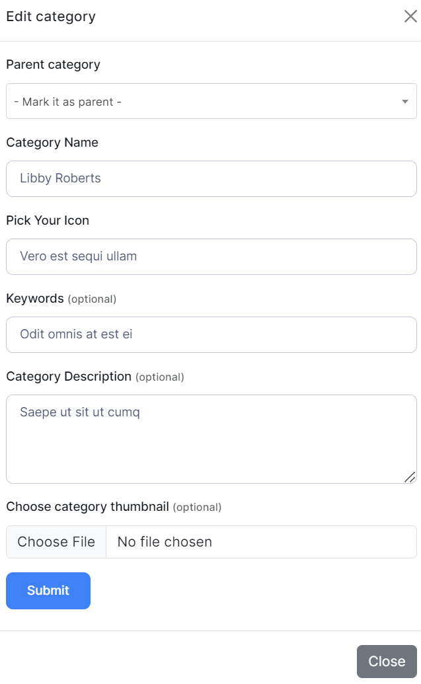The height and width of the screenshot is (684, 421).
Task: Click the 'Parent category' label
Action: (53, 65)
